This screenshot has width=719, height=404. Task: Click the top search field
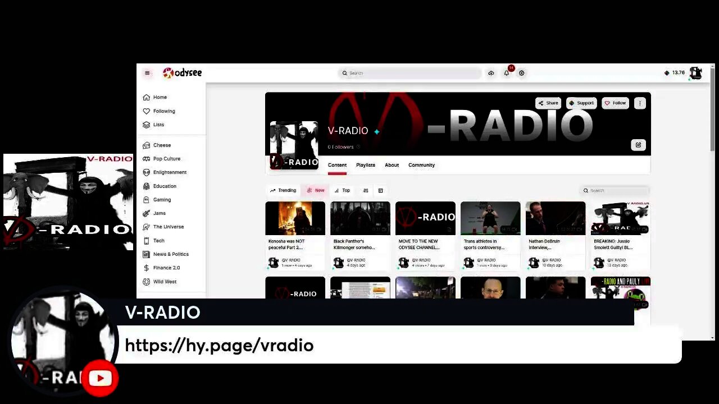coord(411,73)
